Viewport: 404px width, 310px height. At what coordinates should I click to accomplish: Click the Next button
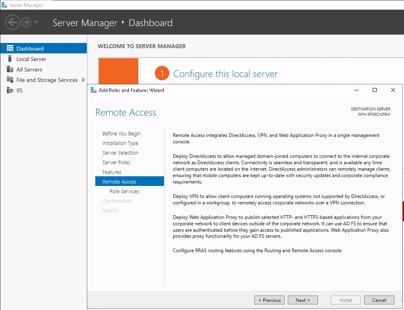click(303, 300)
